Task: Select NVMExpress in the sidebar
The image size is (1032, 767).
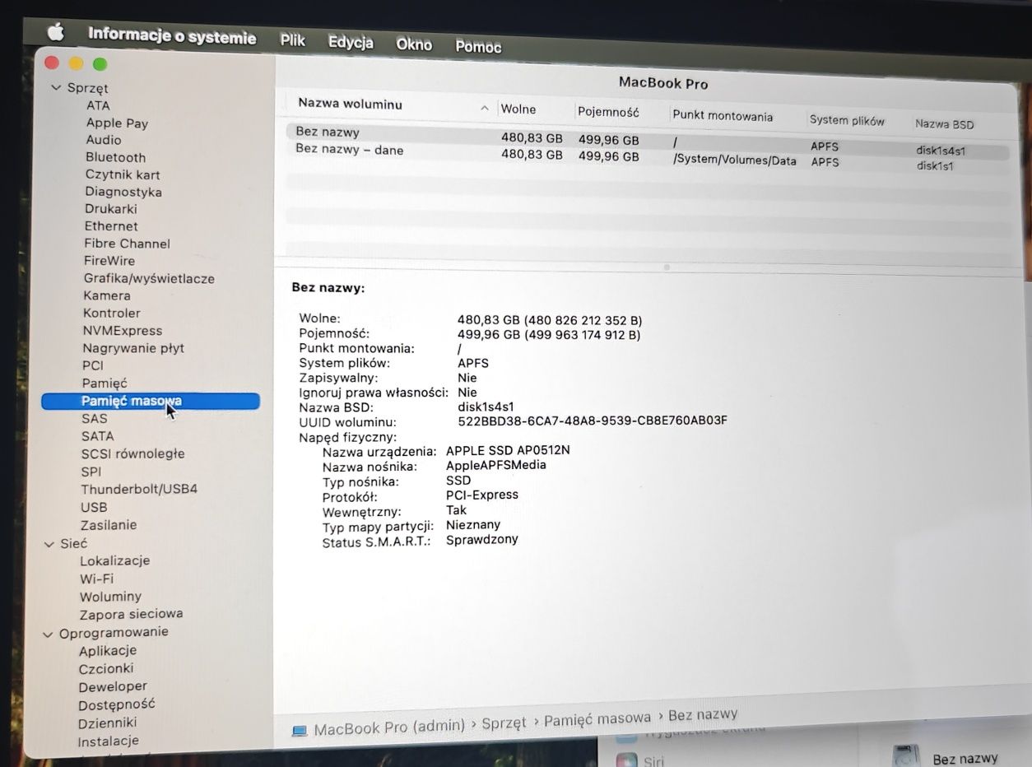Action: [x=123, y=331]
